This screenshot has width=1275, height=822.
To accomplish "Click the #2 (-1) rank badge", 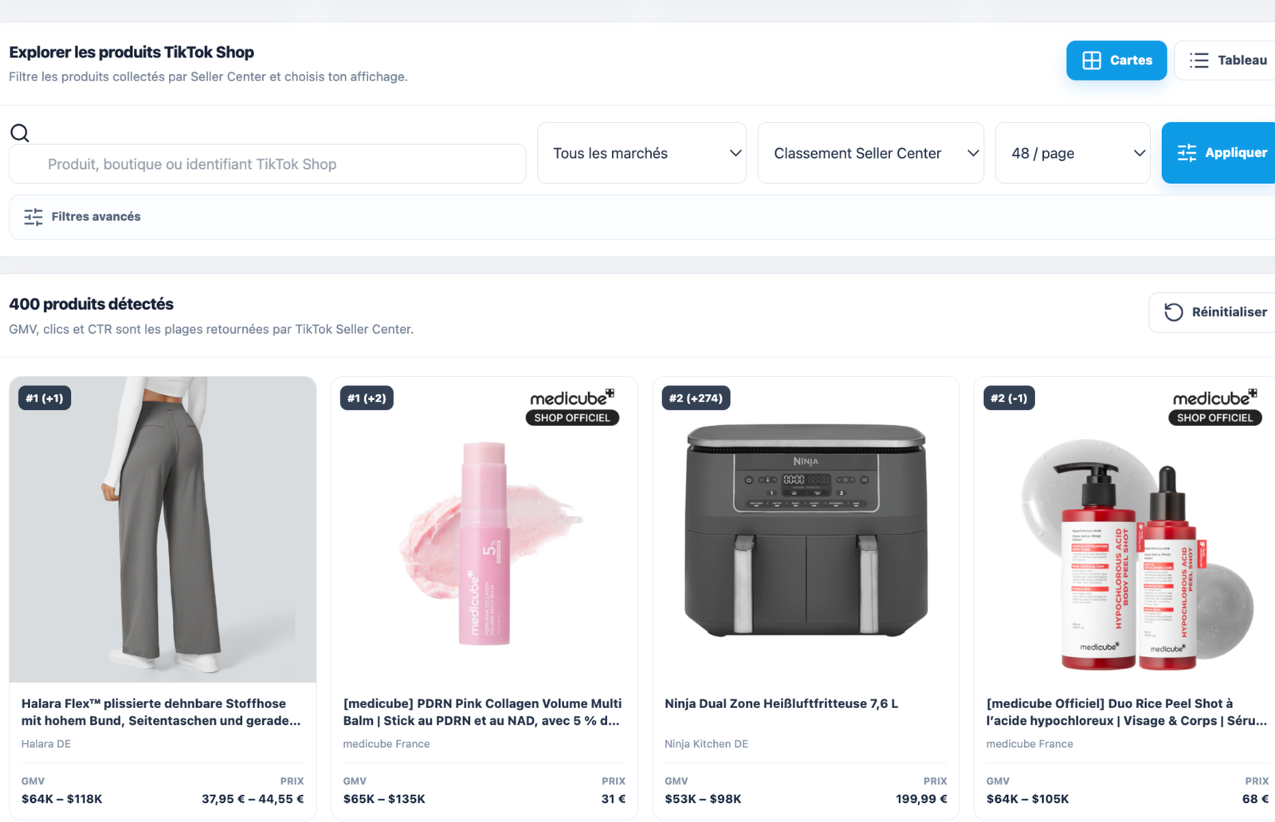I will pyautogui.click(x=1009, y=398).
